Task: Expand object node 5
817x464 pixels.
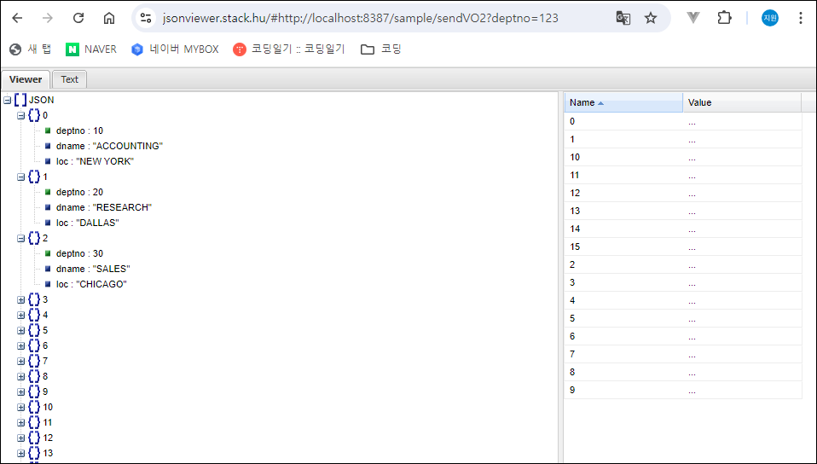Action: pos(20,331)
